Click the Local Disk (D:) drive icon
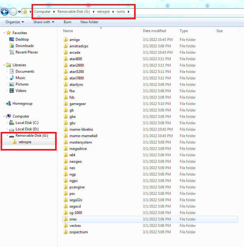 point(12,129)
